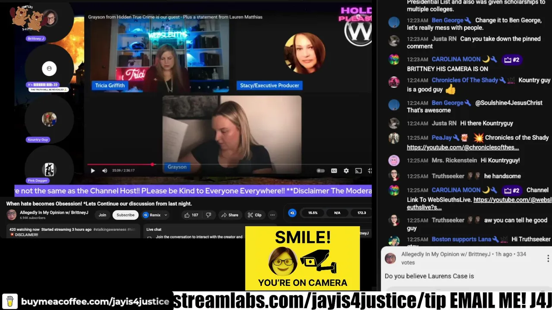Select the N/A stat pill
This screenshot has height=310, width=552.
(337, 213)
